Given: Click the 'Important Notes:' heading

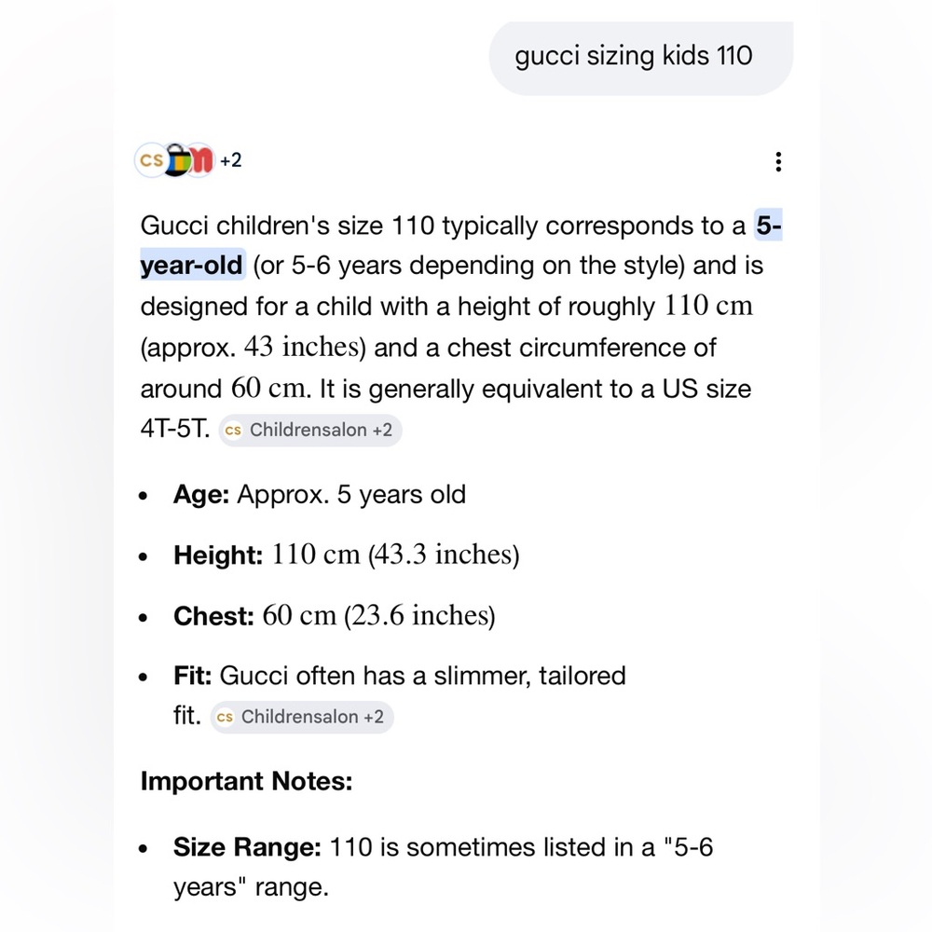Looking at the screenshot, I should click(246, 781).
